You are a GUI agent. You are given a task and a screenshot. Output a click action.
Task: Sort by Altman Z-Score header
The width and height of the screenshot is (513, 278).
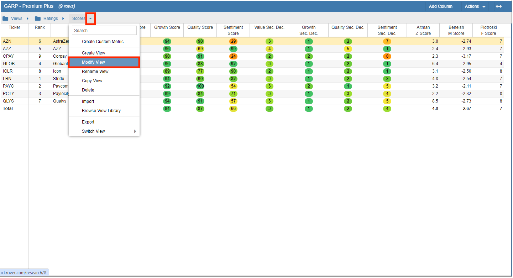click(423, 30)
